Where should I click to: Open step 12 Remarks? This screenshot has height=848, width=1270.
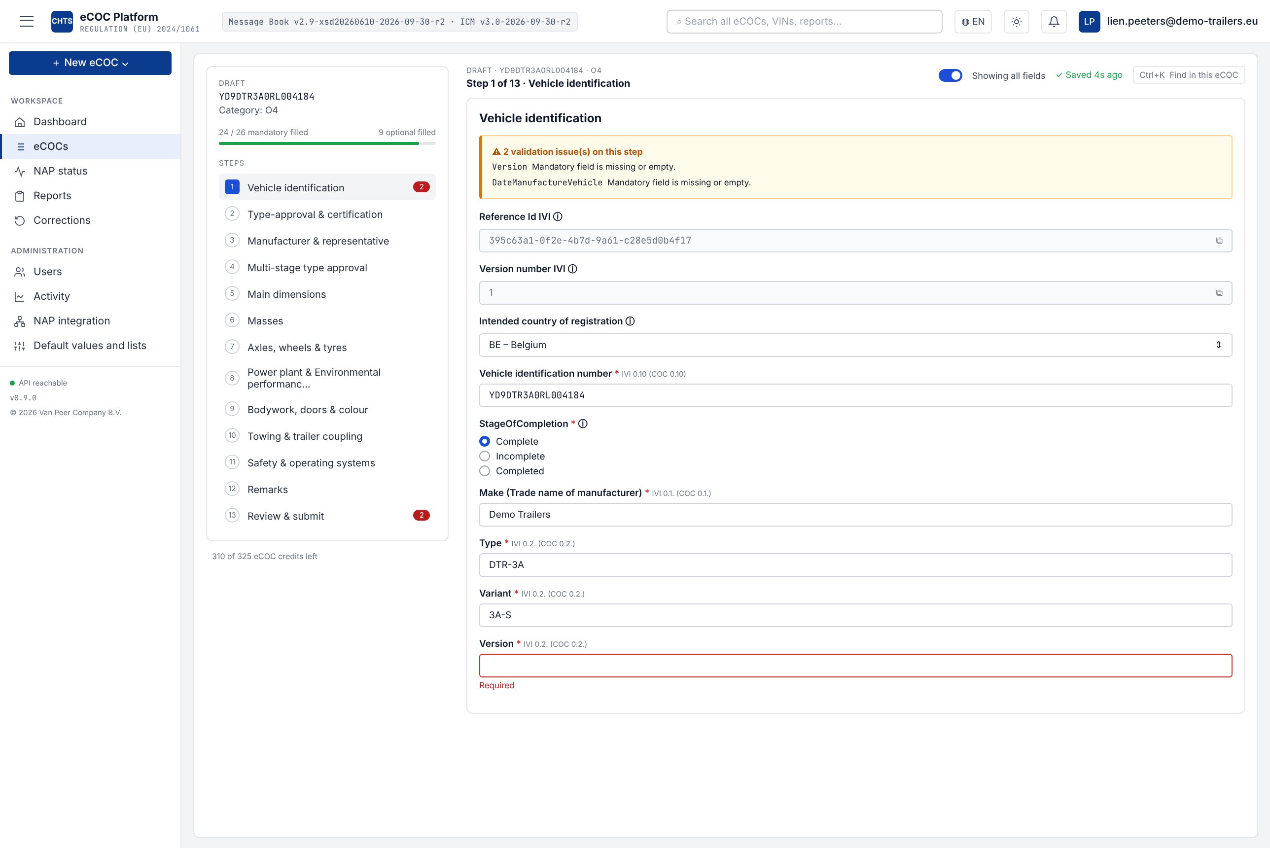click(327, 490)
